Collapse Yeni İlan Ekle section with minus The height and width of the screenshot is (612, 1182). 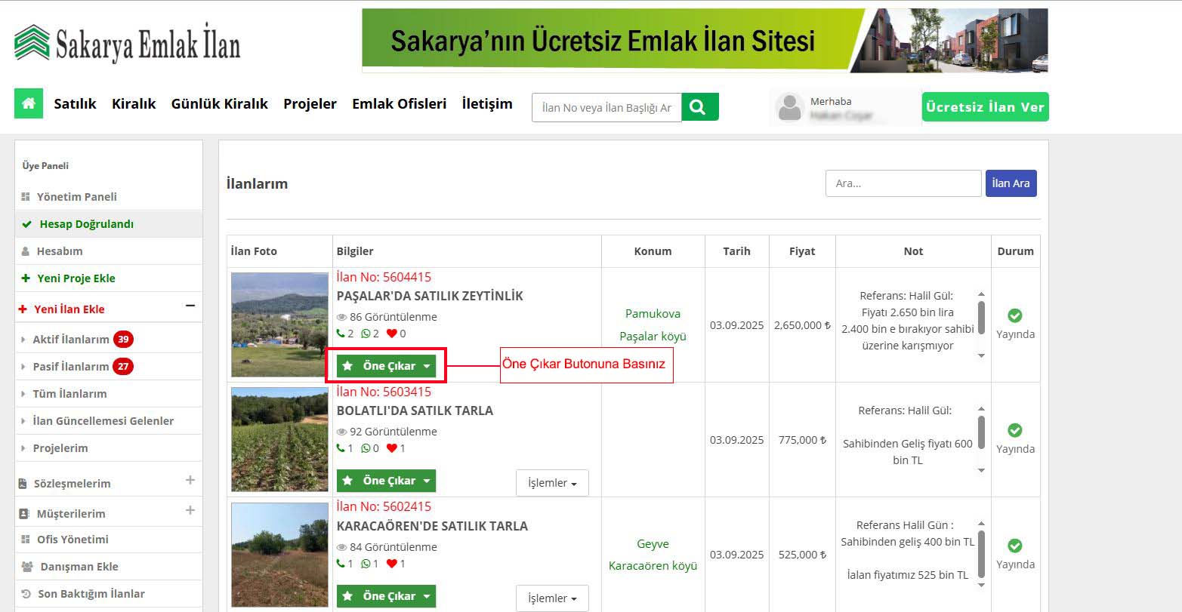(x=190, y=306)
